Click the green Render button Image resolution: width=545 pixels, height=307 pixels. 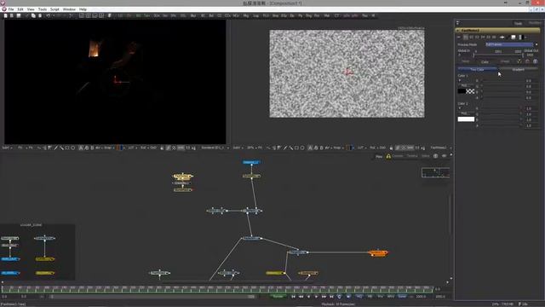tap(278, 297)
